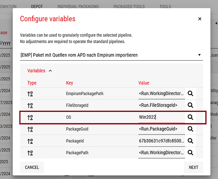
Task: Open the lookup icon for PackageGuid
Action: (x=190, y=129)
